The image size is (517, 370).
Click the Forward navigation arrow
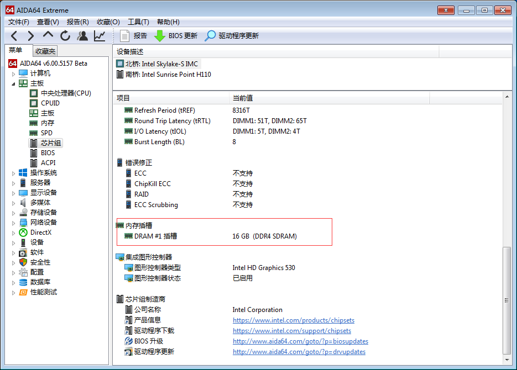click(x=31, y=36)
